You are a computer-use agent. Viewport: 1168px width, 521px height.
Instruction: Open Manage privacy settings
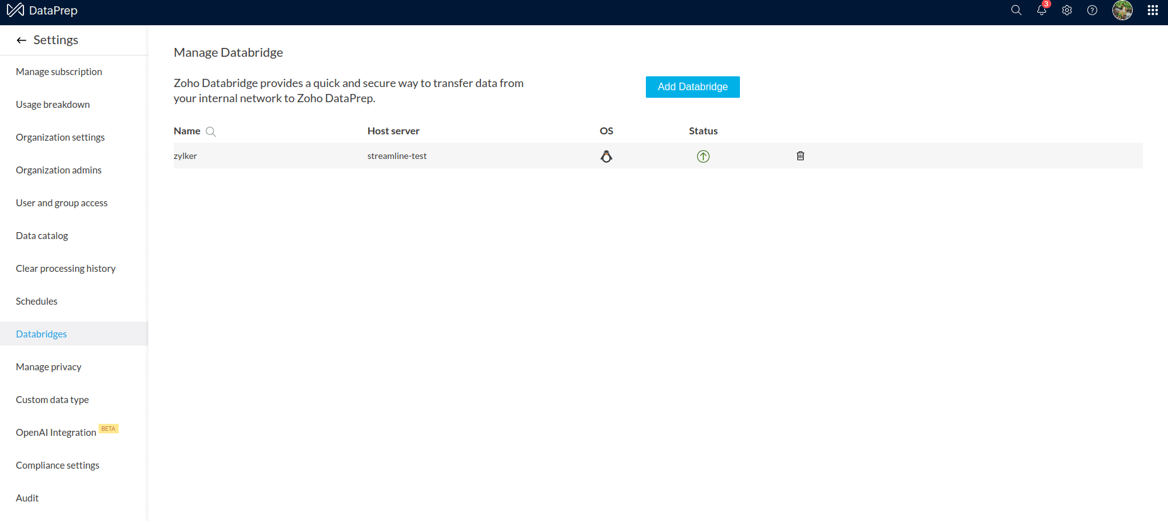click(49, 367)
